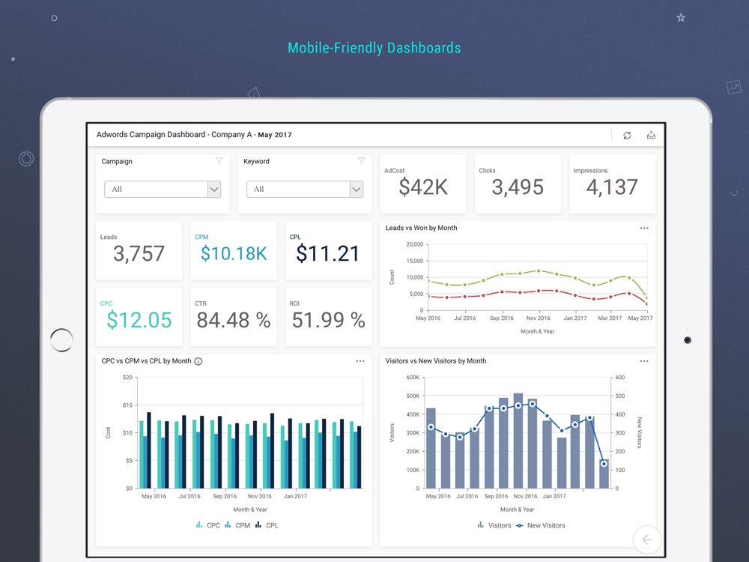Toggle CPM series in chart legend
This screenshot has width=749, height=562.
click(x=237, y=525)
